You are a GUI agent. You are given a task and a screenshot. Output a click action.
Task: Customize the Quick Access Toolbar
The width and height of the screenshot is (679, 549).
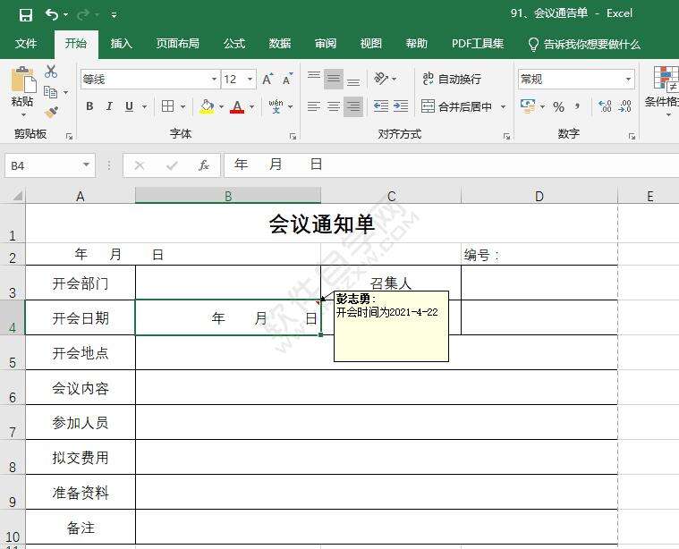click(x=114, y=15)
